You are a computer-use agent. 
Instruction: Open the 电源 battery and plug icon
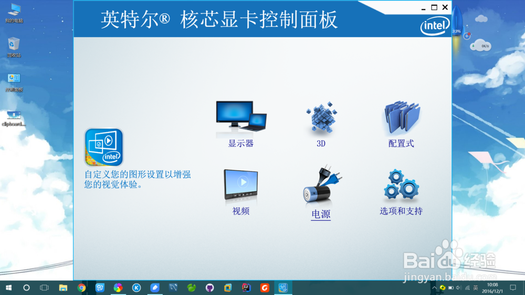tap(322, 184)
